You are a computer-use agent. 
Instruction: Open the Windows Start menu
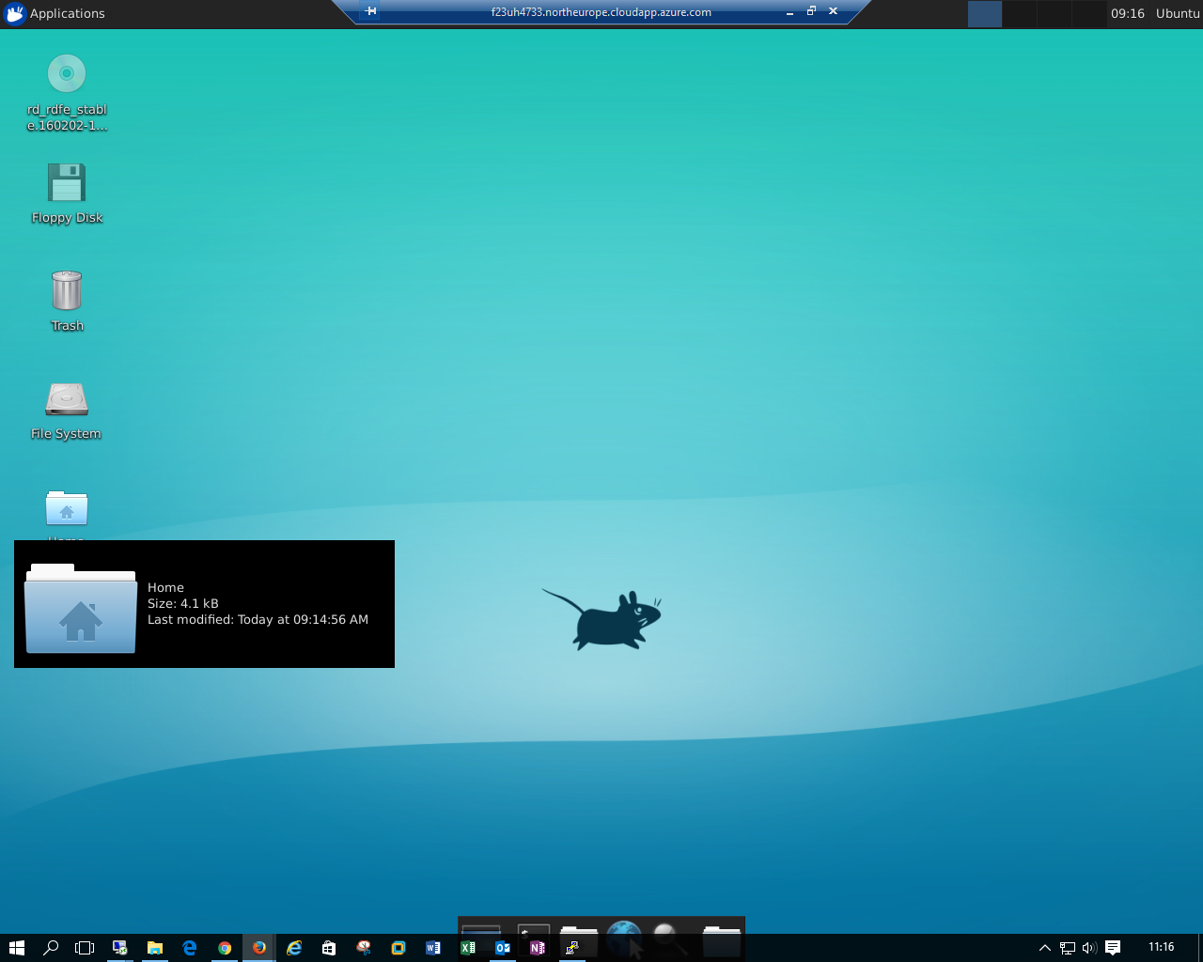point(16,948)
